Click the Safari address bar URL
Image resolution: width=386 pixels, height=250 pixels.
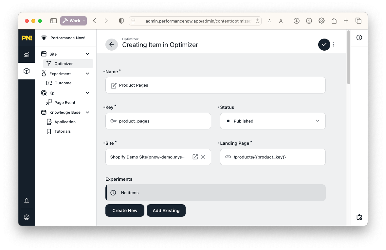(198, 21)
